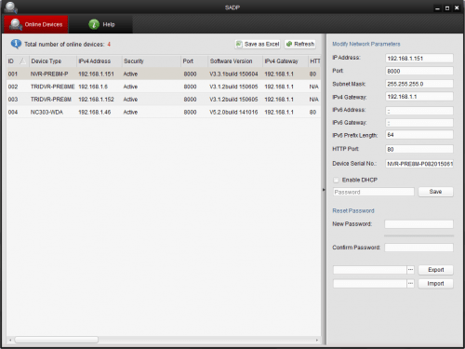Click the SADP magnifier logo in title bar

click(10, 7)
